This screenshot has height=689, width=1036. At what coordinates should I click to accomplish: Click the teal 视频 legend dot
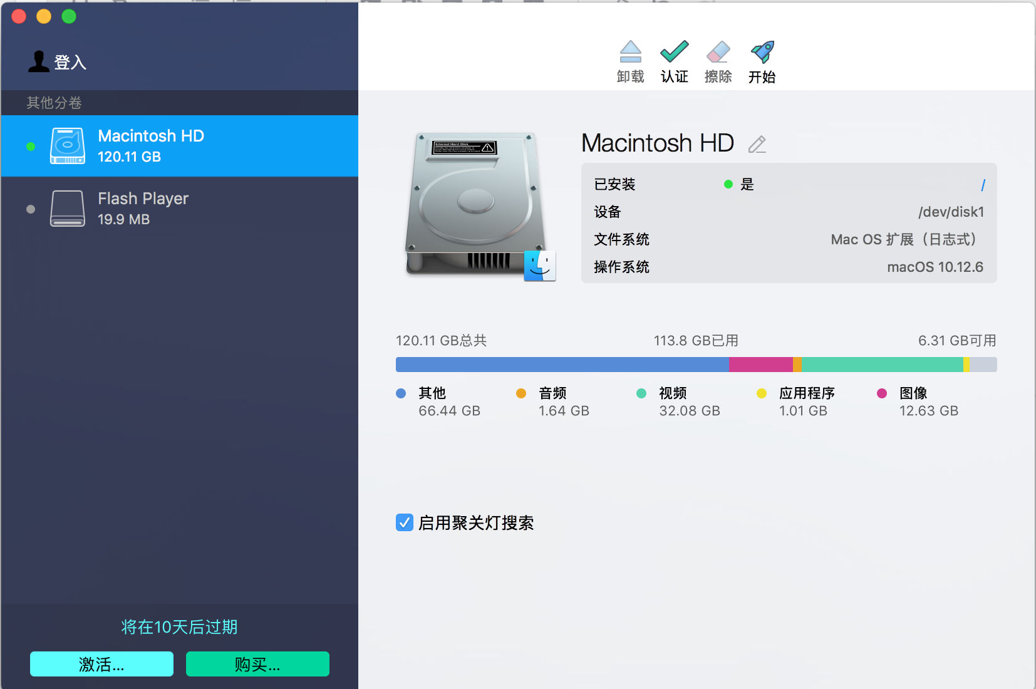click(x=641, y=393)
